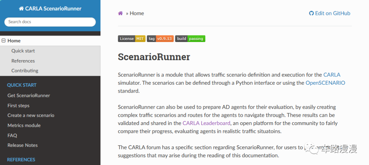Follow the CARLA simulator link
The image size is (369, 165).
[332, 75]
